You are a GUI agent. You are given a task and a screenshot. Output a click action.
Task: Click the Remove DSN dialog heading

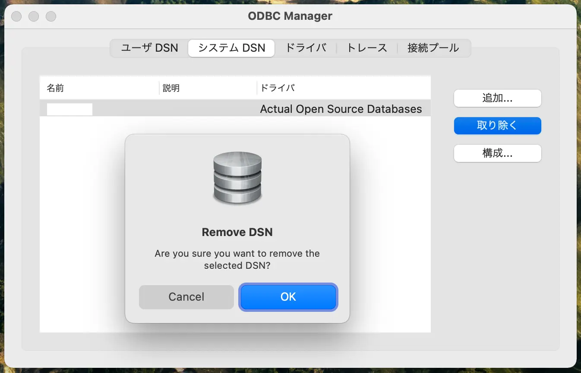pyautogui.click(x=237, y=232)
